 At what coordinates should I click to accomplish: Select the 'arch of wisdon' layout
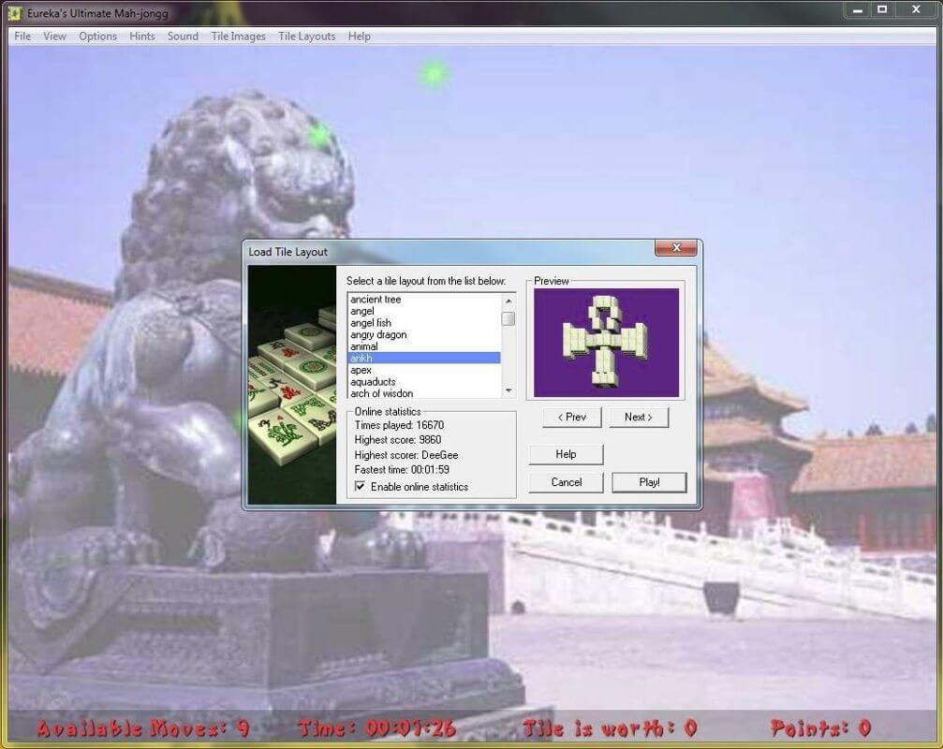tap(423, 393)
